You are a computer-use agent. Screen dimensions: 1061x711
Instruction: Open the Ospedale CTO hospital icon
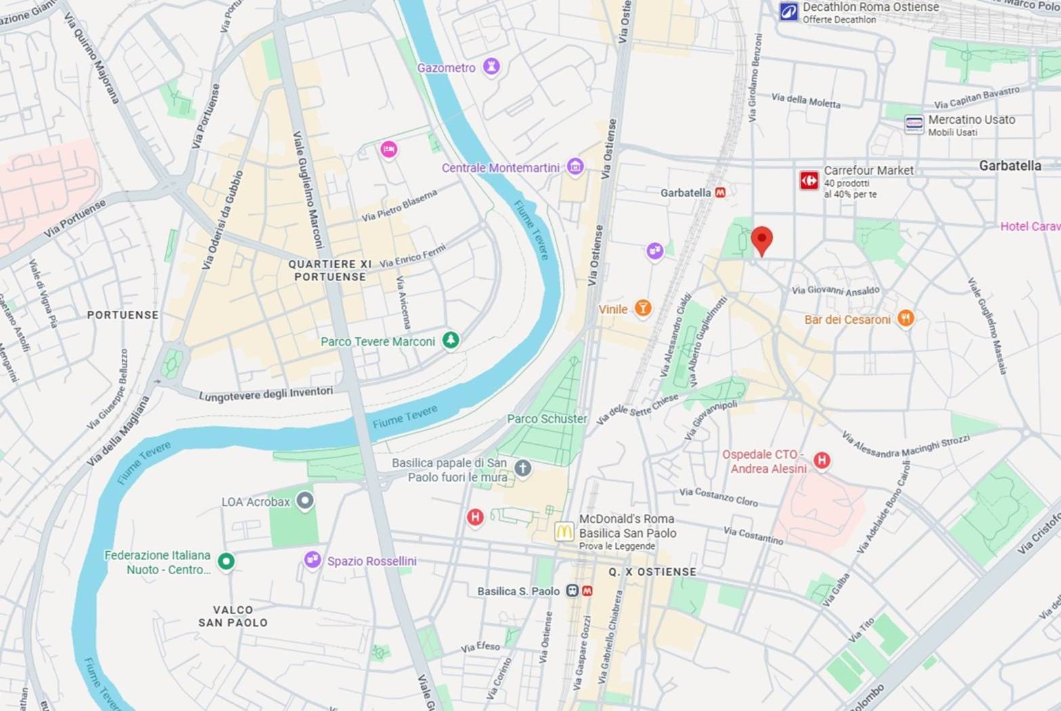821,461
